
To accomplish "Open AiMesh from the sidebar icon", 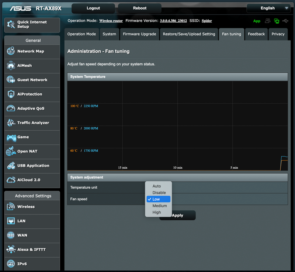I will [x=11, y=65].
